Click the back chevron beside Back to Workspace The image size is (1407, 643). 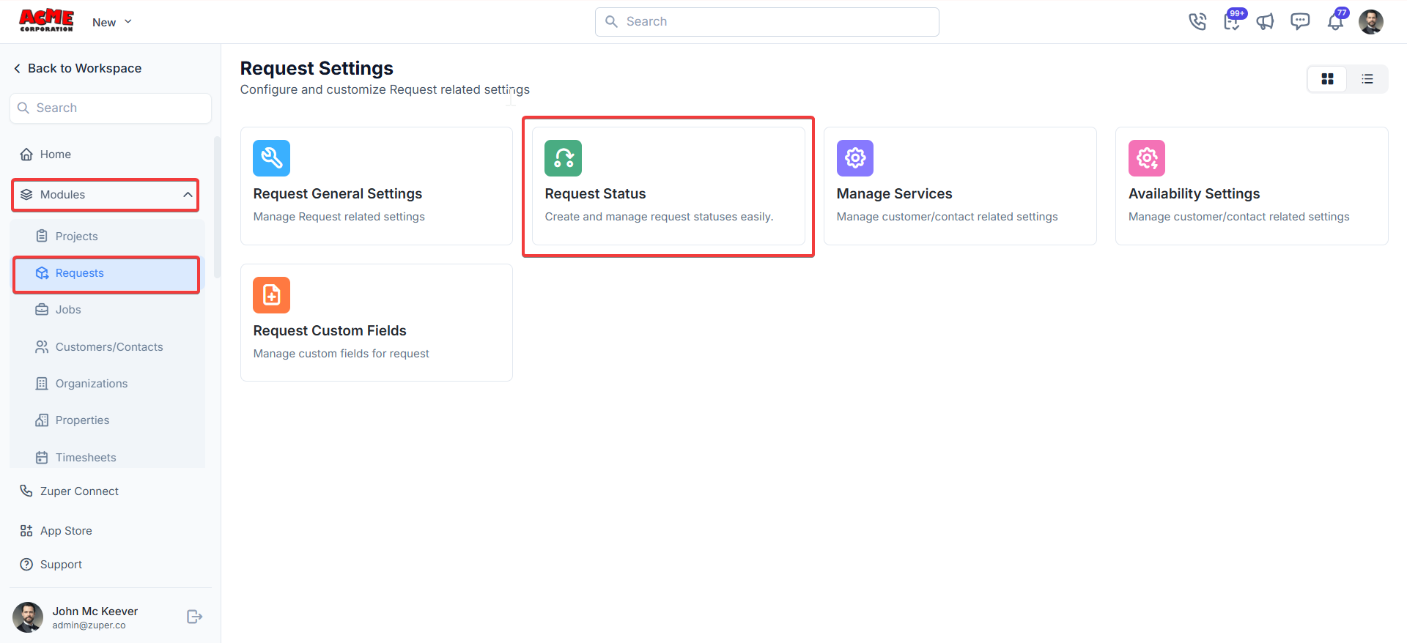(x=17, y=68)
